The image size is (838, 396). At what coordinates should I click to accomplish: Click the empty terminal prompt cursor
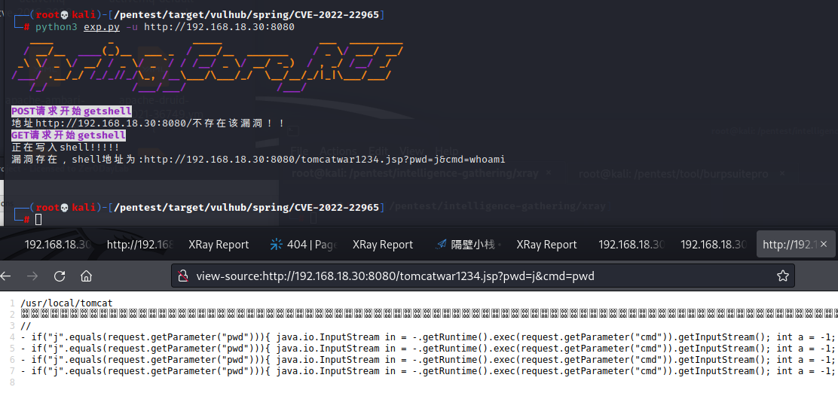point(38,219)
